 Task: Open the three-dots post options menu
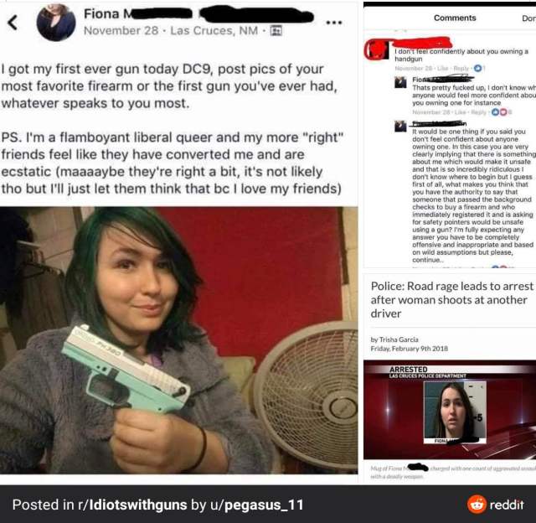point(333,23)
